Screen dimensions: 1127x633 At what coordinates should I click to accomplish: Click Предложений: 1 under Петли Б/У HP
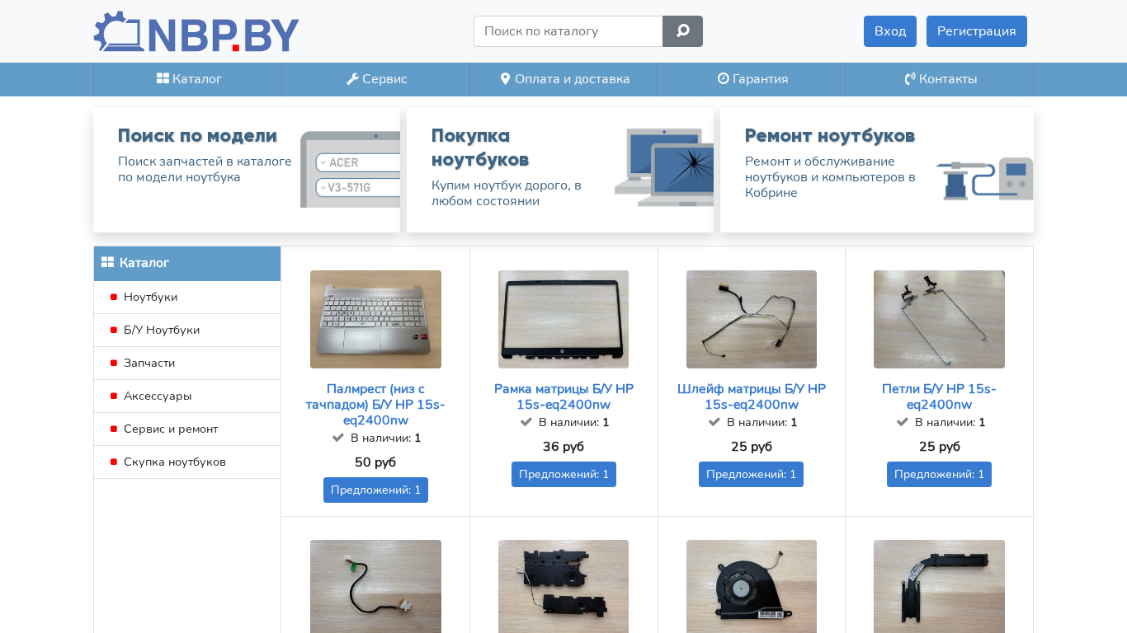(939, 474)
